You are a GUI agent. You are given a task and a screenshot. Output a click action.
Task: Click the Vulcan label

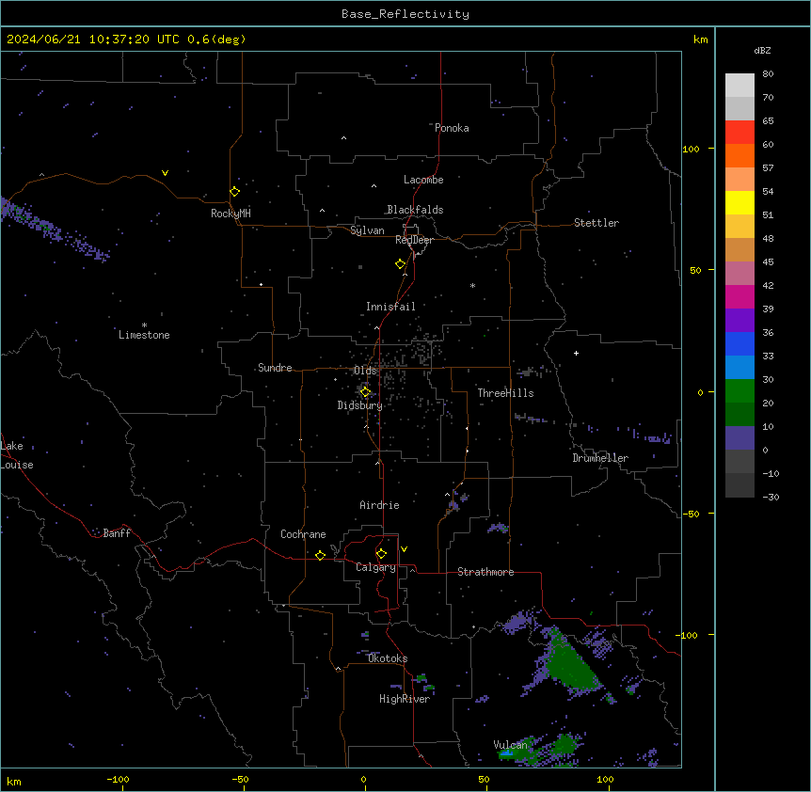point(511,745)
